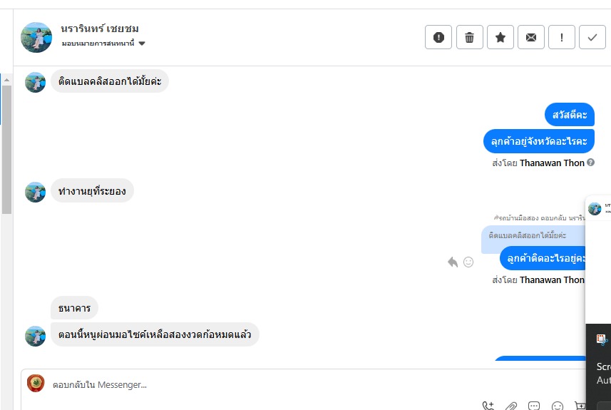React with the smiley icon beside quoted message

click(x=468, y=262)
